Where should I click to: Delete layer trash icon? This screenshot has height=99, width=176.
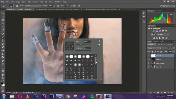pos(172,93)
